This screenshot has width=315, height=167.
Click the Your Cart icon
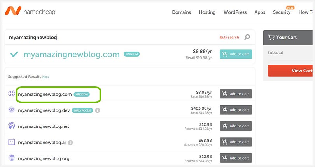[x=271, y=37]
